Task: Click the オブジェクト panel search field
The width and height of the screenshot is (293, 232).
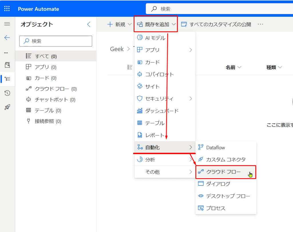Action: click(56, 41)
